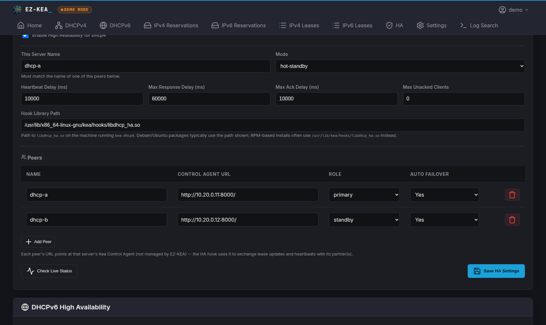Screen dimensions: 546x325
Task: Click Save HA Settings button
Action: [496, 271]
